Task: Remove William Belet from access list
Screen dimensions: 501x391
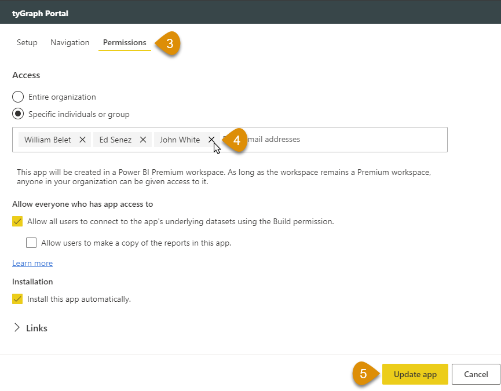Action: 82,140
